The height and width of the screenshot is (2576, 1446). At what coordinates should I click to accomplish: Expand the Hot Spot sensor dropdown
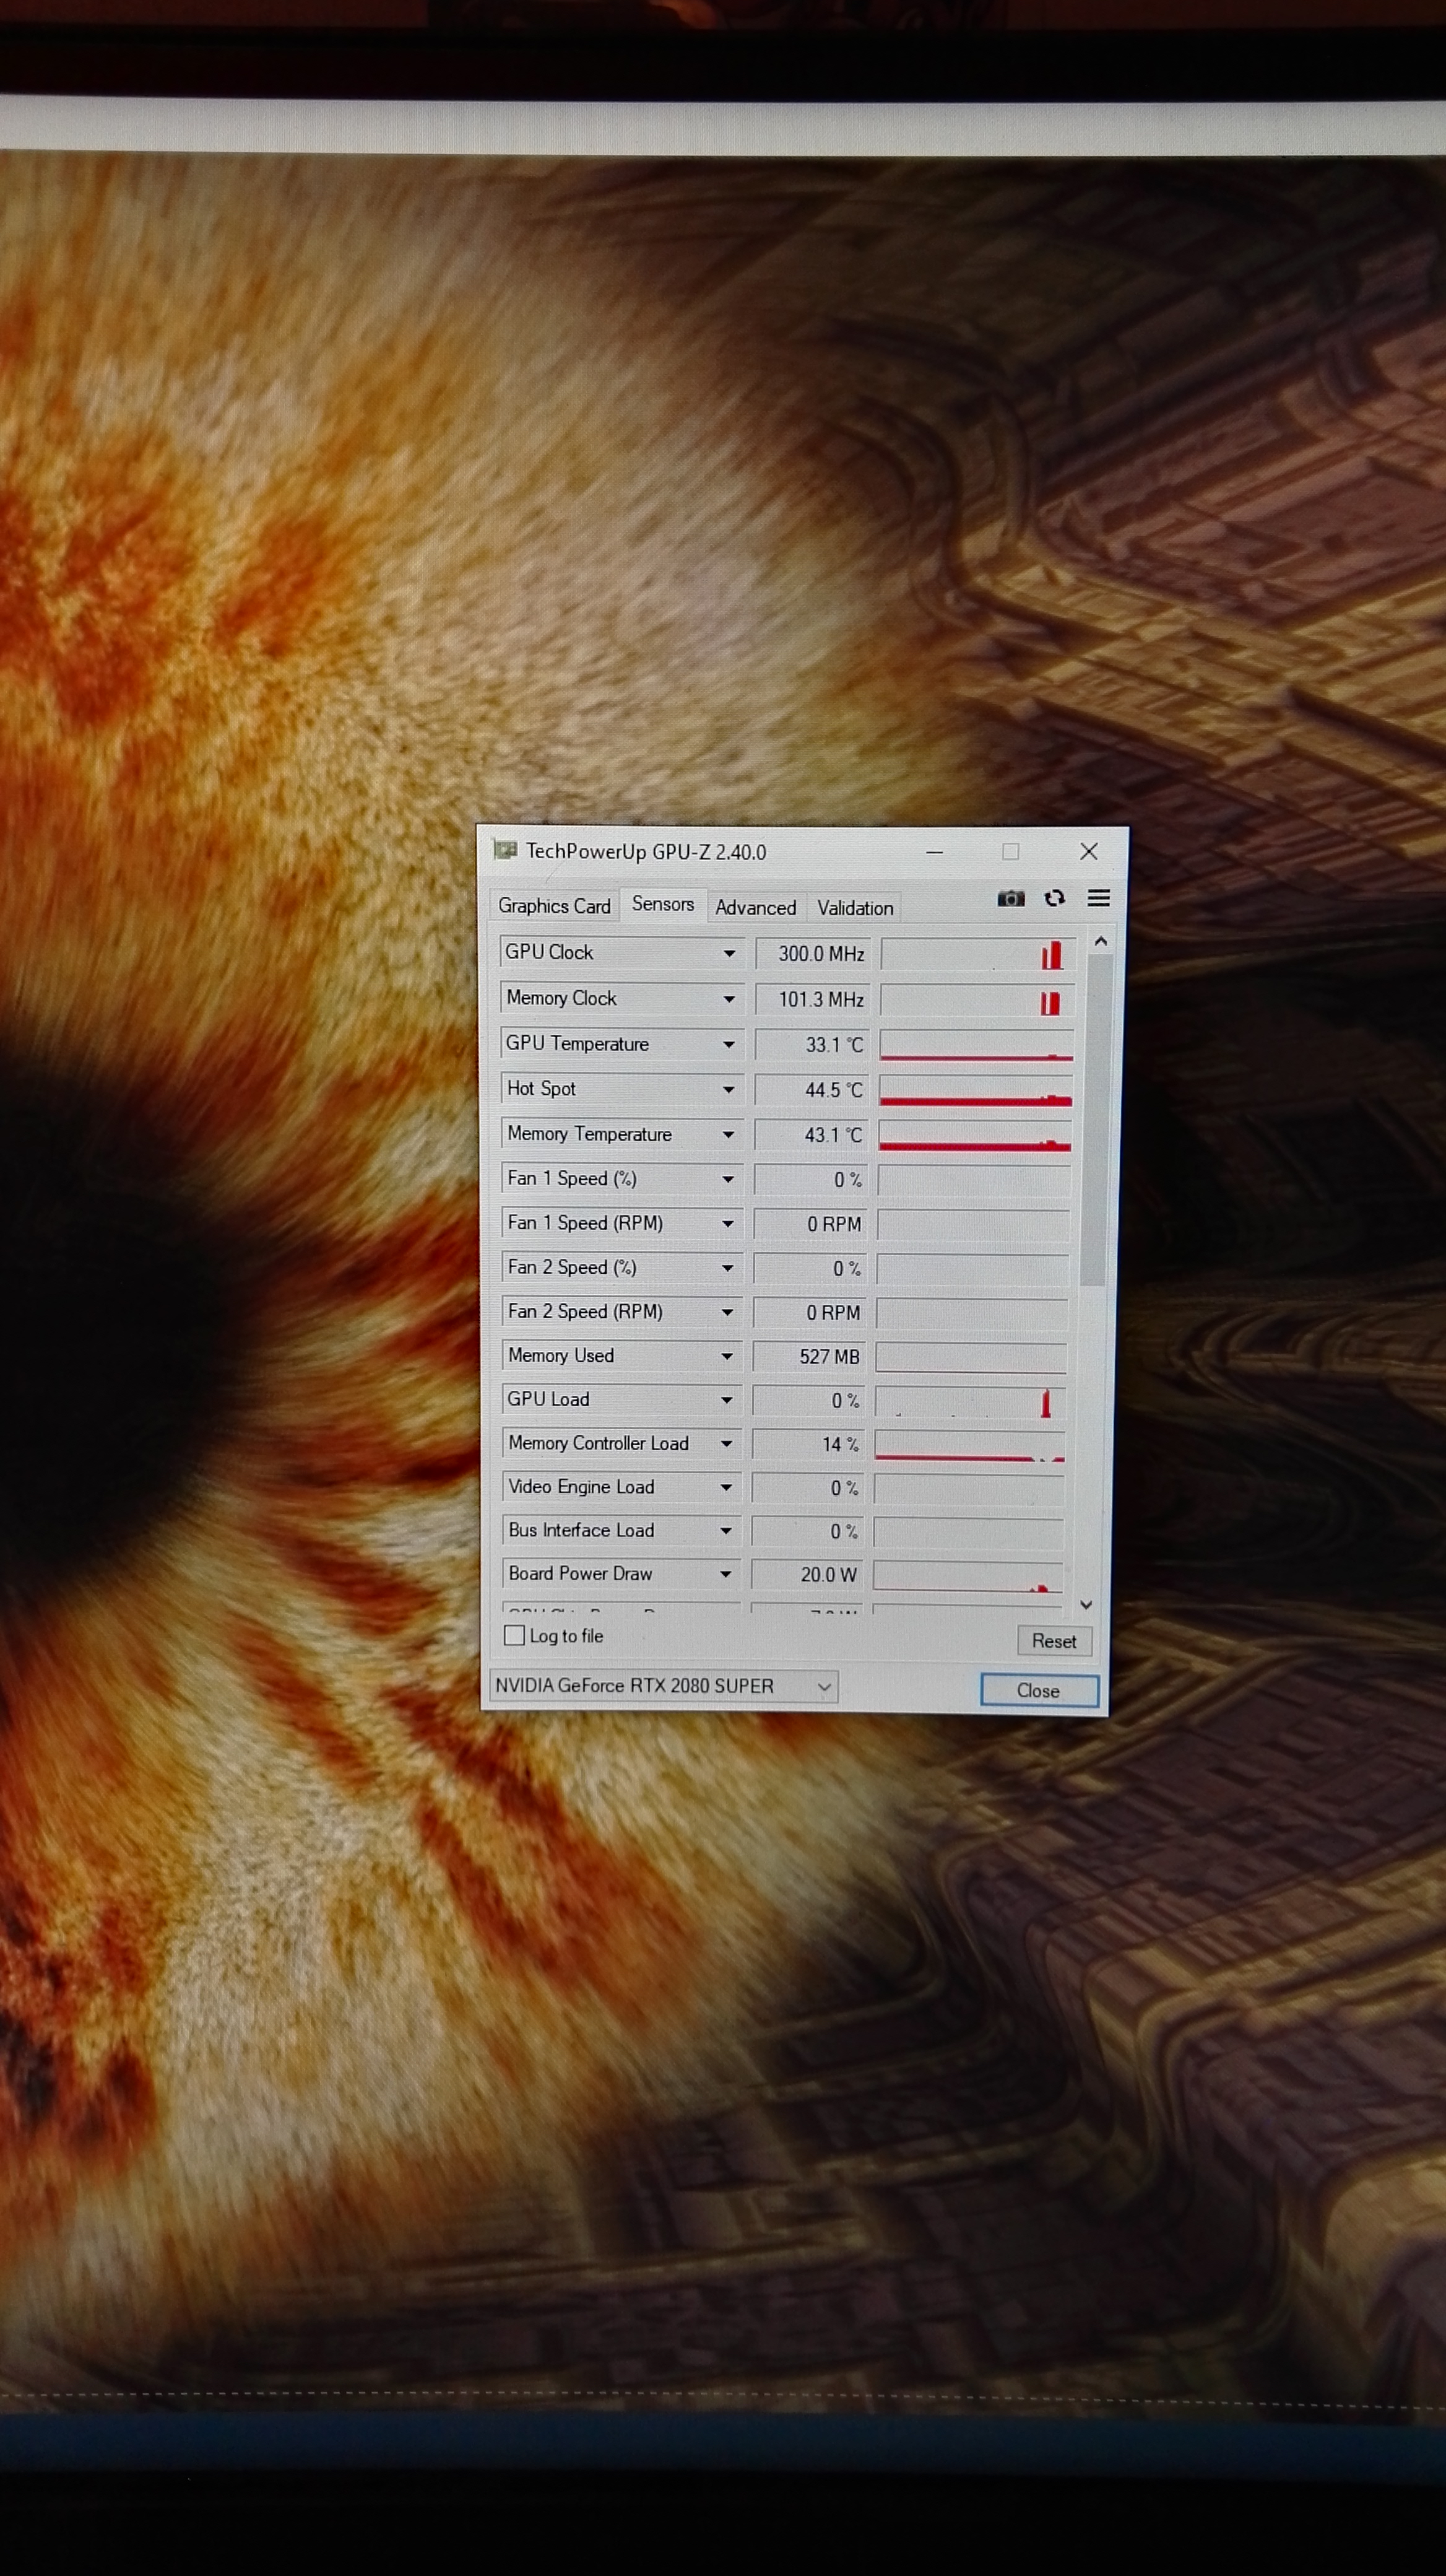pos(729,1090)
